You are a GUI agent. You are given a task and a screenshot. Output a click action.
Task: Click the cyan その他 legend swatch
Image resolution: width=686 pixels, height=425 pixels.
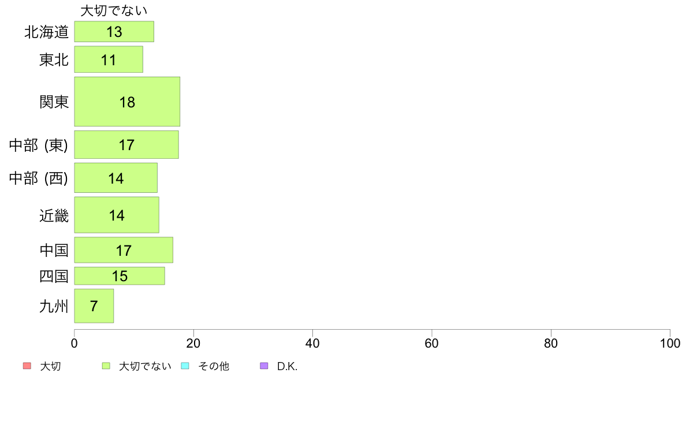pyautogui.click(x=185, y=366)
